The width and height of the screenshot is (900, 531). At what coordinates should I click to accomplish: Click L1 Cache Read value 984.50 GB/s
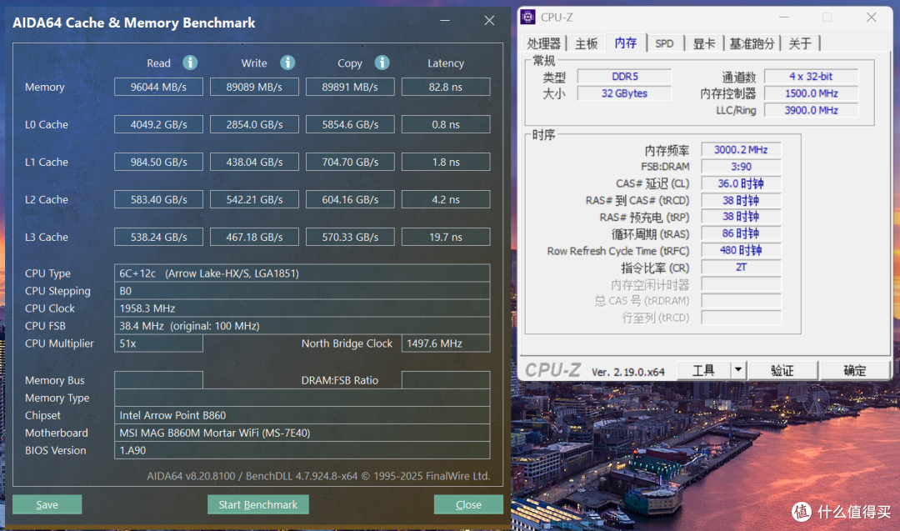point(158,162)
